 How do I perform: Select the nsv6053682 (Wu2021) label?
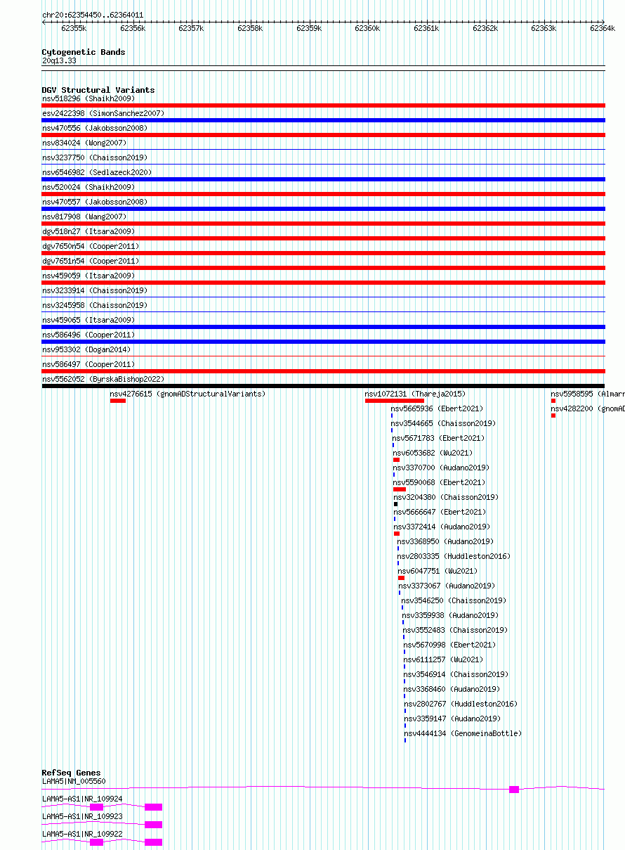[x=433, y=453]
